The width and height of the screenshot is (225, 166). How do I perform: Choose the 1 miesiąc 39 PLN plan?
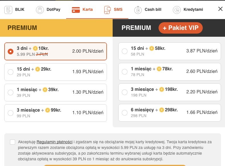pyautogui.click(x=56, y=92)
